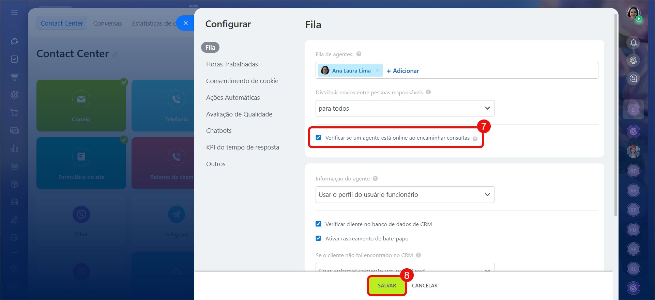Open the Chatbots settings section

[219, 131]
